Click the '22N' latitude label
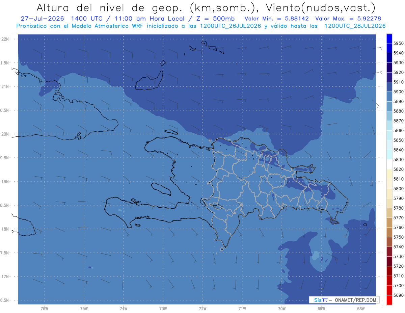 pyautogui.click(x=5, y=39)
